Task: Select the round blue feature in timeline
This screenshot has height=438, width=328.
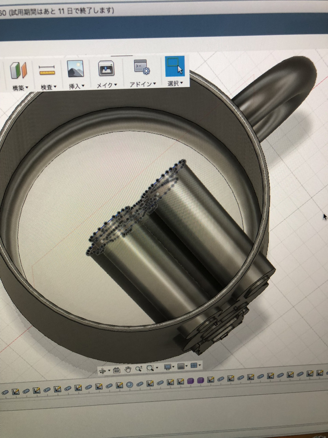Action: click(x=129, y=385)
